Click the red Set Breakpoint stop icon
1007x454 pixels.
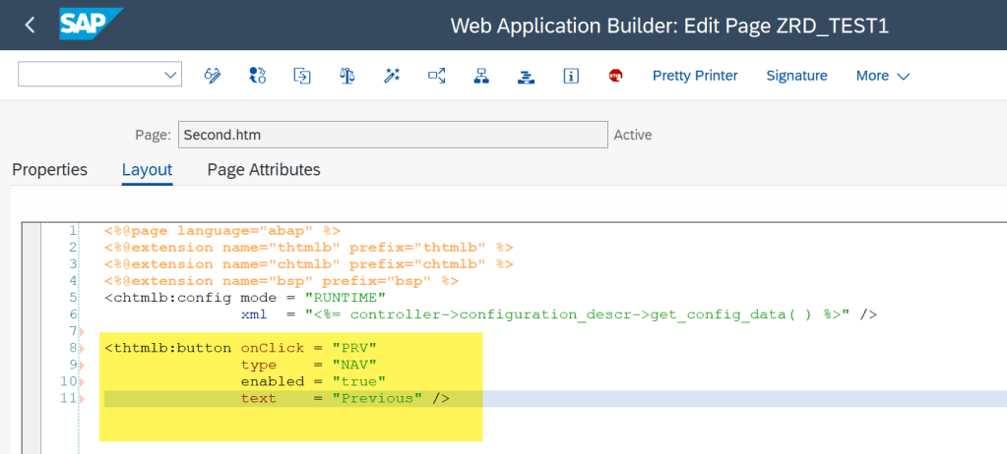point(615,76)
